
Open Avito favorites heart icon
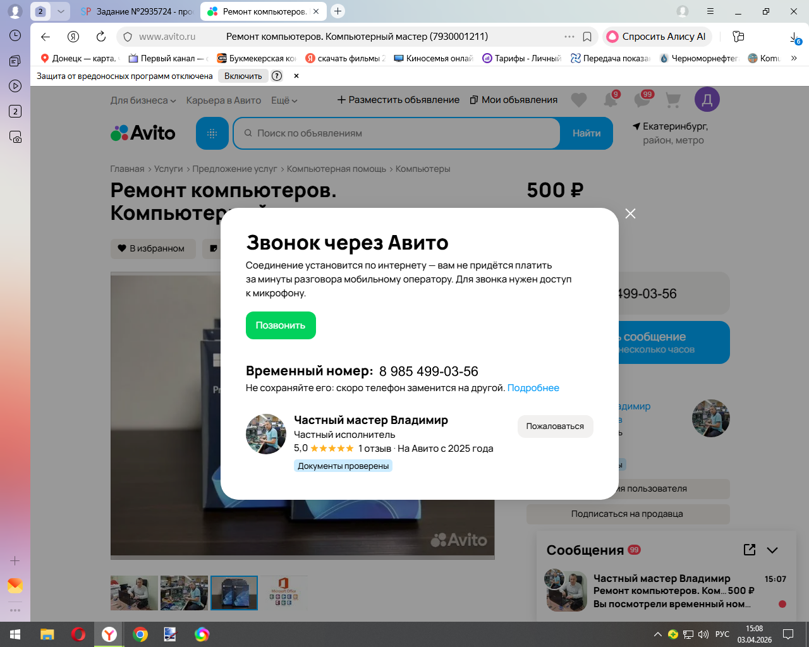[579, 100]
